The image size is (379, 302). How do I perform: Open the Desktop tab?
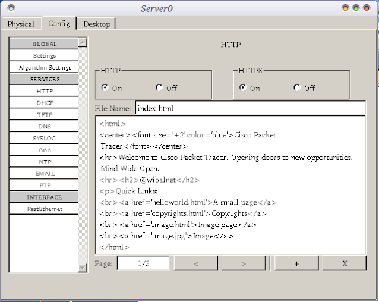[97, 24]
